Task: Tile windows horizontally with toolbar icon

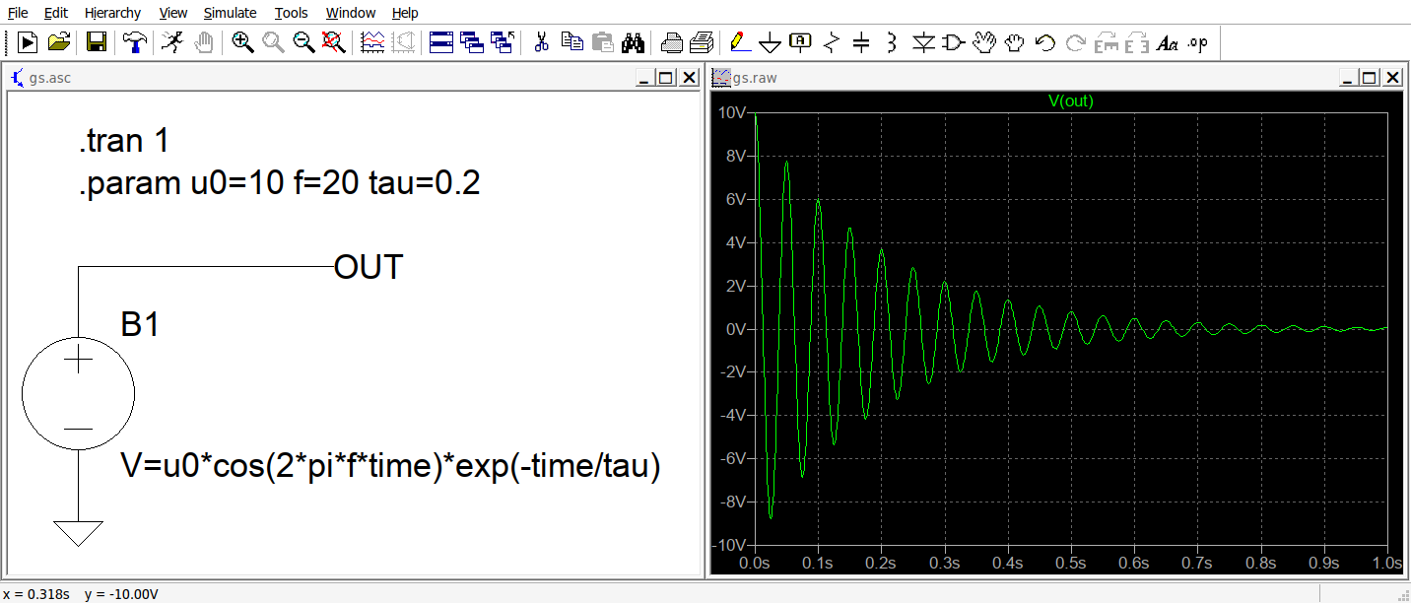Action: click(x=441, y=41)
